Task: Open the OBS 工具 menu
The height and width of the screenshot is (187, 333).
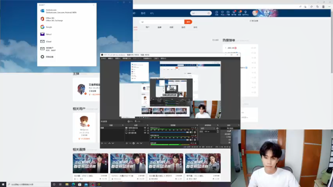Action: coord(156,58)
